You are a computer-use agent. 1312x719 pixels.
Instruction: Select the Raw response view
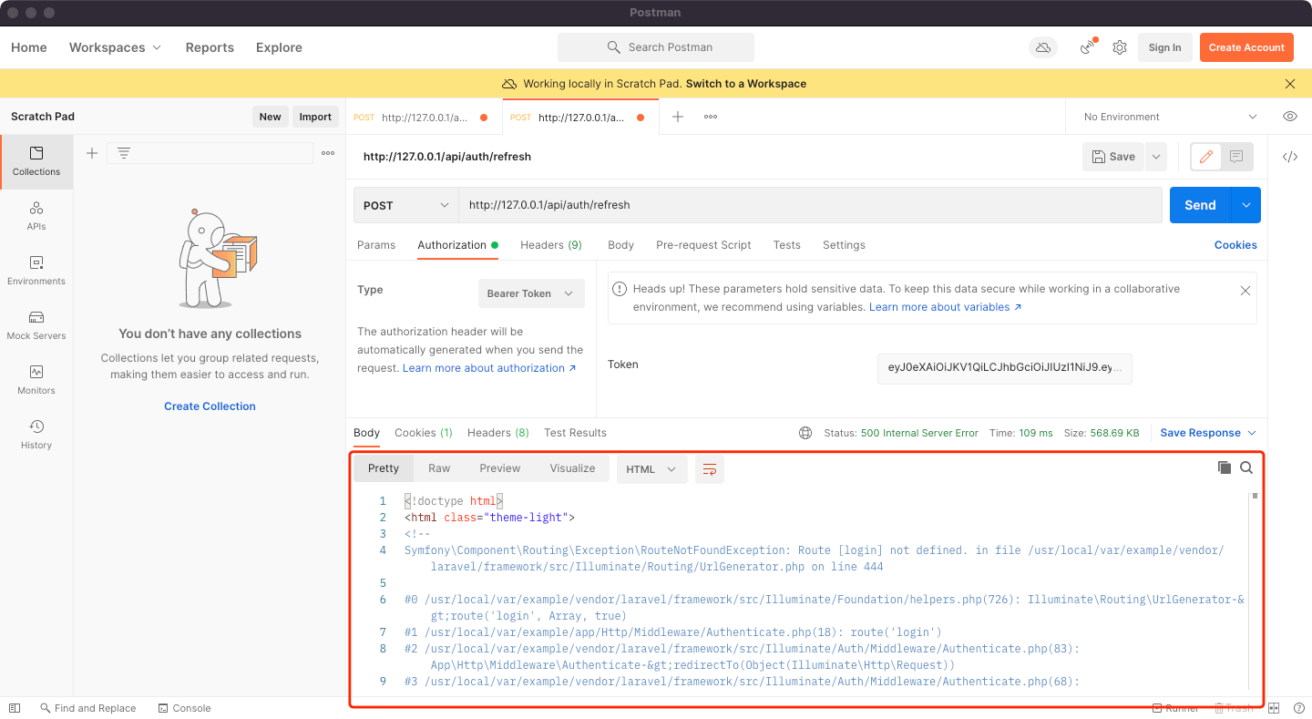tap(439, 468)
